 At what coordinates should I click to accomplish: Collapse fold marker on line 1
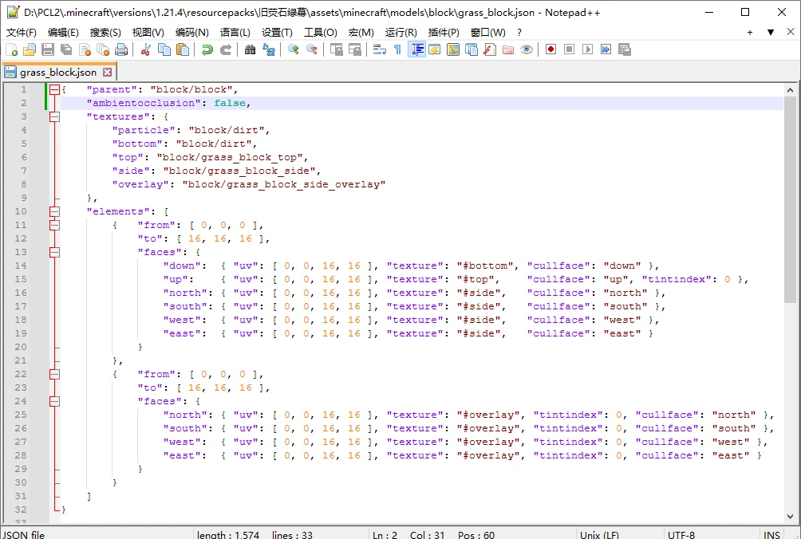tap(55, 90)
